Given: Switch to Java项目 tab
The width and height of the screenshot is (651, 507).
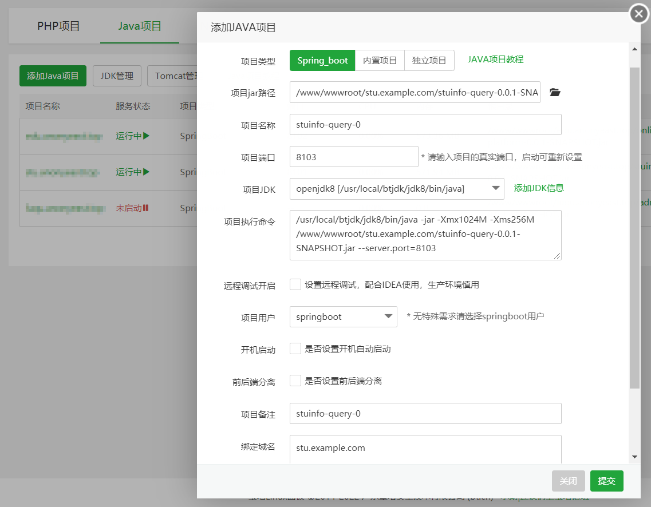Looking at the screenshot, I should coord(140,26).
